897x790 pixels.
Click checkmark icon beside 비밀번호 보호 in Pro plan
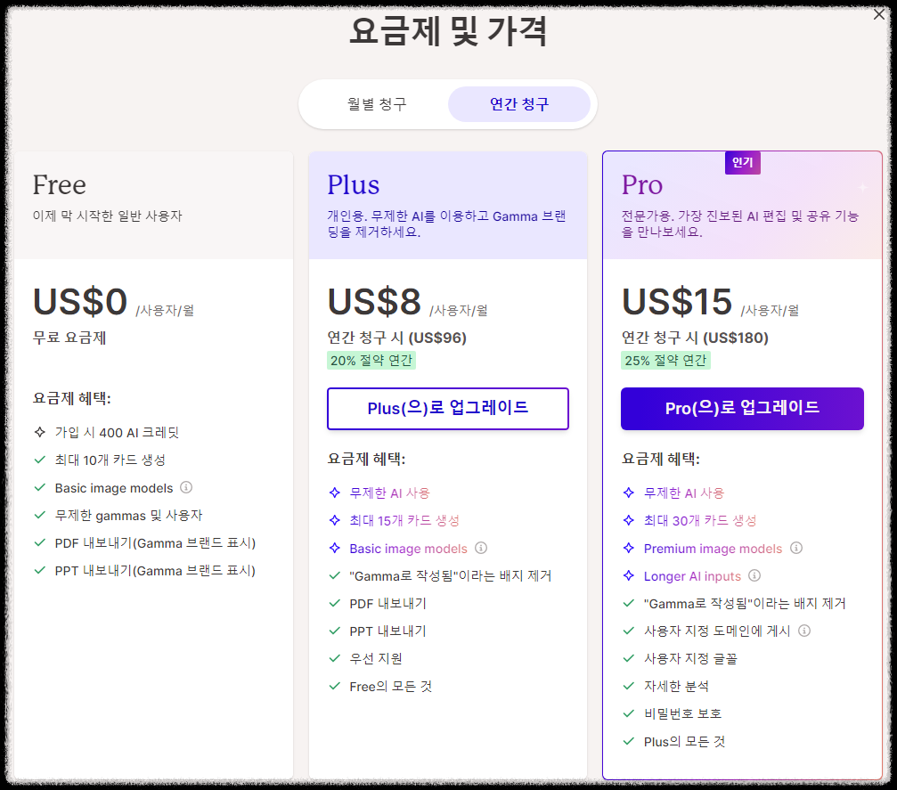(x=627, y=713)
